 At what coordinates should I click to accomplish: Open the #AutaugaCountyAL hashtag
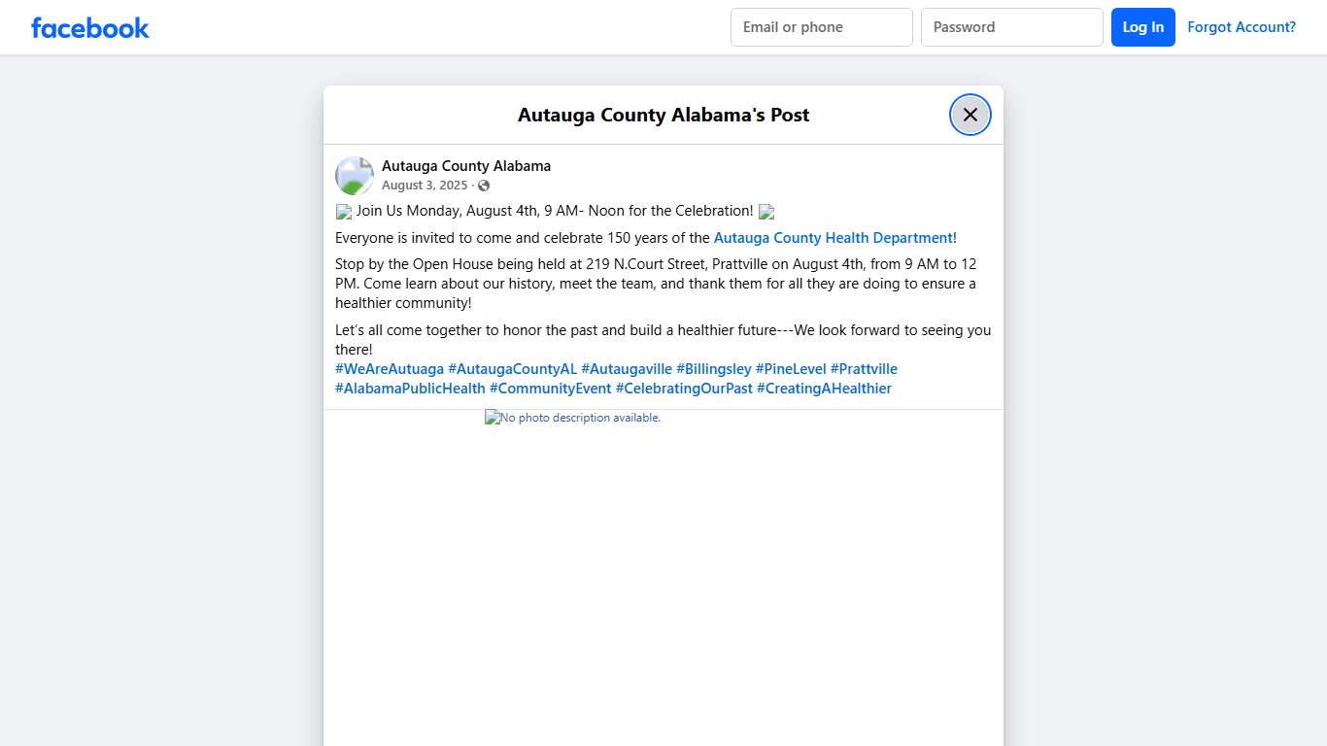tap(512, 369)
